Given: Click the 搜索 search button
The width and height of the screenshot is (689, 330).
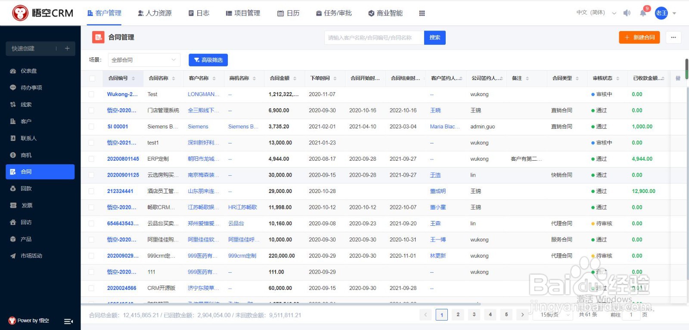Looking at the screenshot, I should [435, 37].
